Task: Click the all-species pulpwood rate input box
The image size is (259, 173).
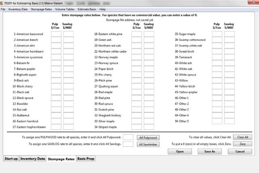Action: coord(128,137)
